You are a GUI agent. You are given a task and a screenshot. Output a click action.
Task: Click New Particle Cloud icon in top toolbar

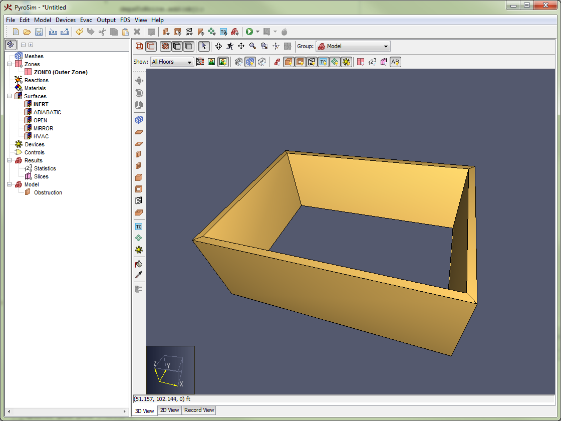click(x=212, y=32)
